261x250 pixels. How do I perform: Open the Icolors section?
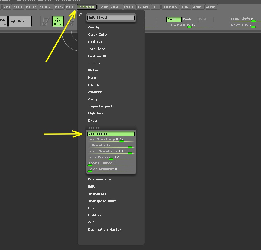click(94, 63)
